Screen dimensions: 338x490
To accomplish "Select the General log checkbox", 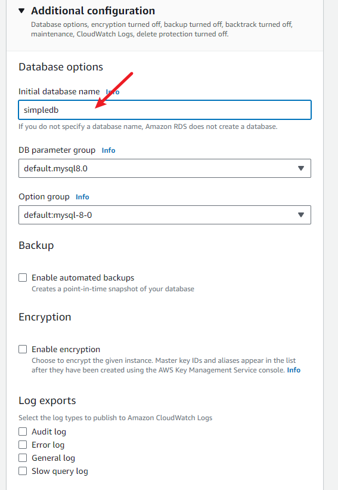I will (x=23, y=458).
